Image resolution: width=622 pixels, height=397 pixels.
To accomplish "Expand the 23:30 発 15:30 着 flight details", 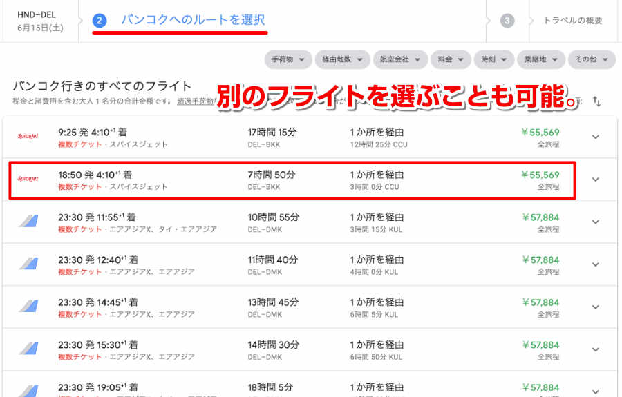I will 596,349.
